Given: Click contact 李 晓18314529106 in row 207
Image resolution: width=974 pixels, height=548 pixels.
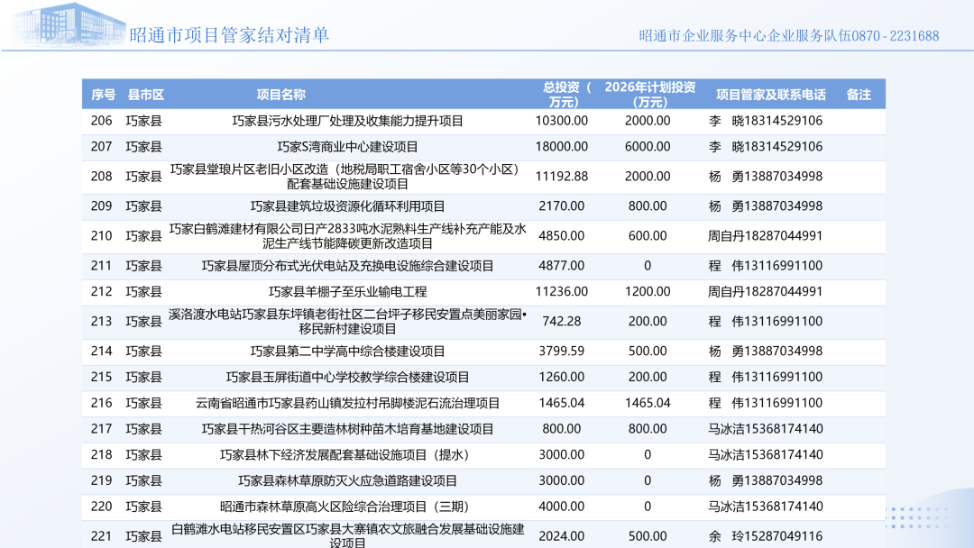Looking at the screenshot, I should tap(766, 147).
